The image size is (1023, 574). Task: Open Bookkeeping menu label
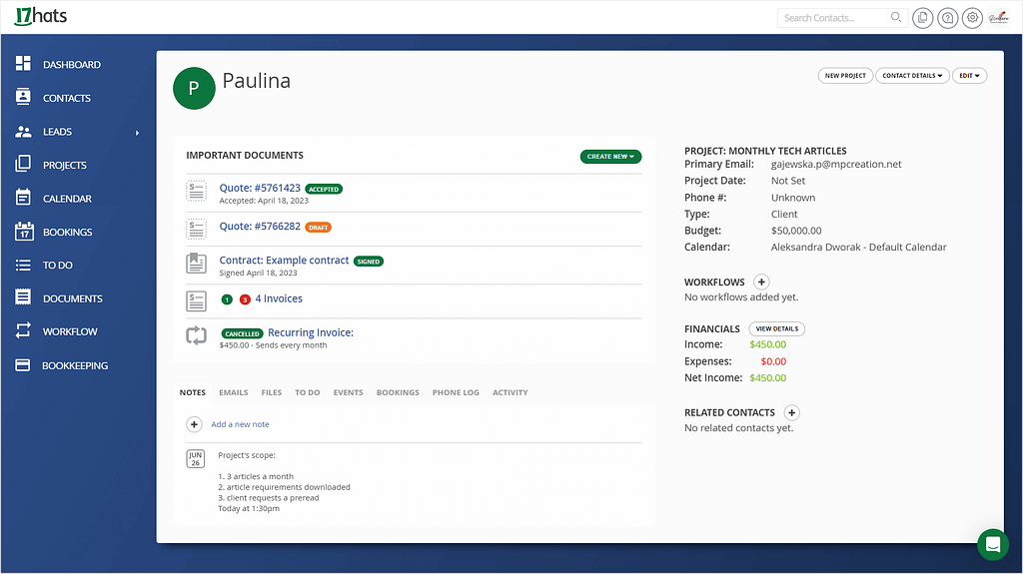coord(75,366)
